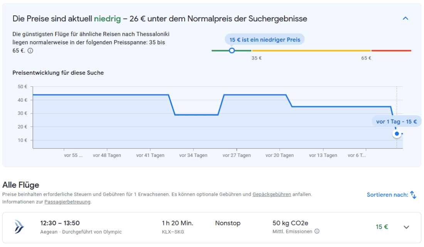Viewport: 424px width, 247px height.
Task: Open the Passagierbetreuung link
Action: (67, 202)
